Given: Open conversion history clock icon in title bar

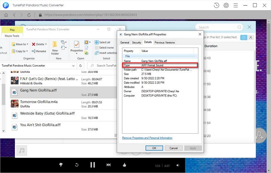Looking at the screenshot, I should [x=216, y=5].
